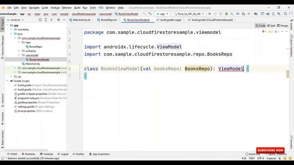The width and height of the screenshot is (294, 165).
Task: Open Project panel settings gear
Action: tap(58, 20)
